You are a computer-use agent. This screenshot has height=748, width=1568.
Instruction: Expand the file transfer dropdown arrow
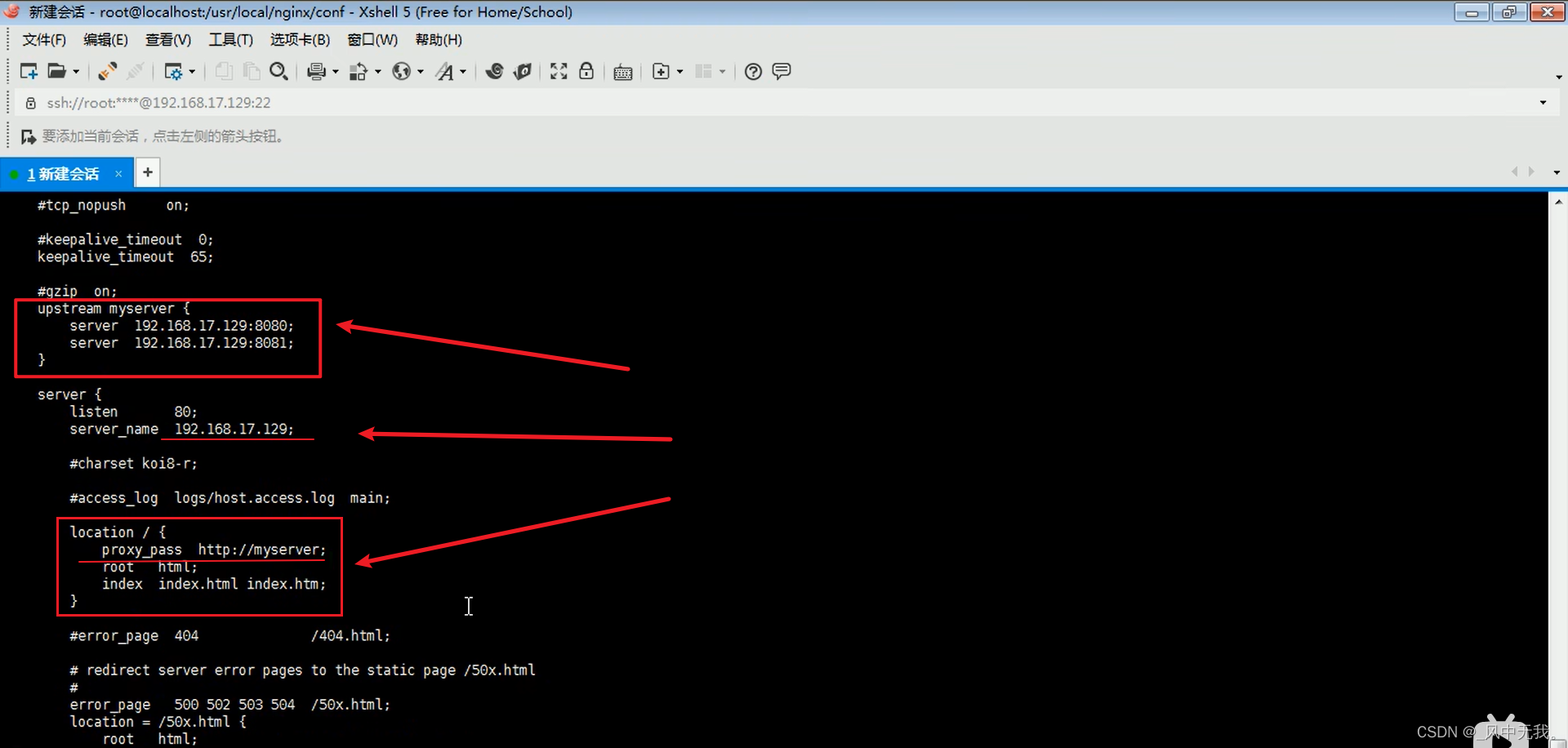378,72
